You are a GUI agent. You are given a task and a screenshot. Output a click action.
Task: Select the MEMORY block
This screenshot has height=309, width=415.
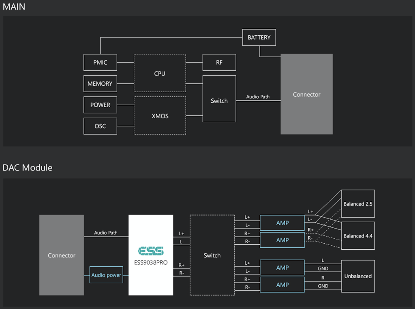point(100,84)
